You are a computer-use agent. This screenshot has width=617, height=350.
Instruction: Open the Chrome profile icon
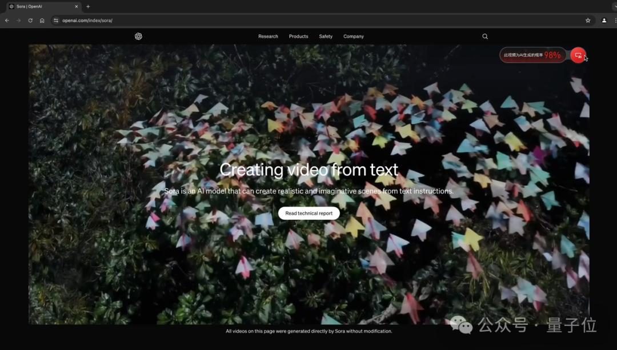604,21
